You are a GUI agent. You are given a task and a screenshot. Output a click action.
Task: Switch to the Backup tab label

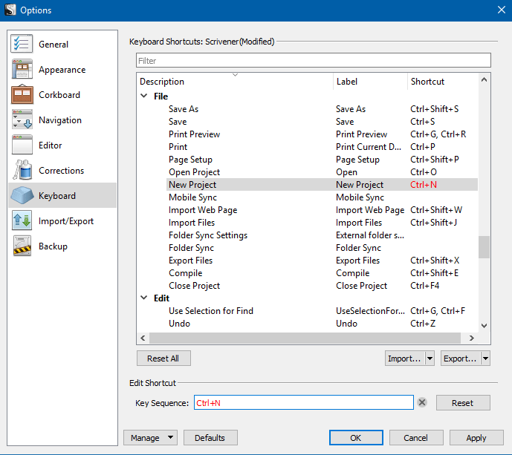click(53, 246)
